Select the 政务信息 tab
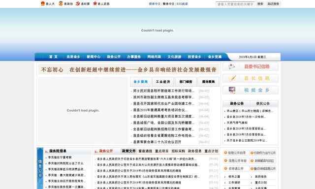The width and height of the screenshot is (315, 189). [x=195, y=151]
